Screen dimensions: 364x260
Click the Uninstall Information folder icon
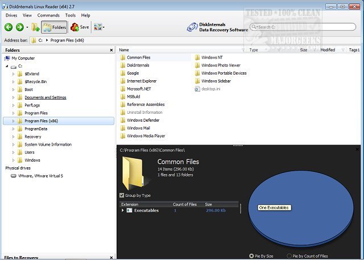click(123, 113)
